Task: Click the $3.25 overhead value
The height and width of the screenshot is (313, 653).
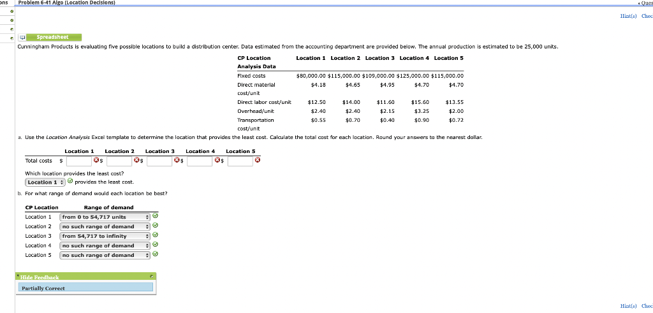Action: (x=422, y=111)
